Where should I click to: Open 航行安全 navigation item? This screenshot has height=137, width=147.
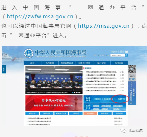tap(102, 63)
